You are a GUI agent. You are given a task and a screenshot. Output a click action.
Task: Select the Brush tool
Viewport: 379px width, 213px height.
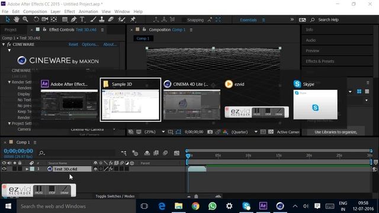pyautogui.click(x=93, y=20)
